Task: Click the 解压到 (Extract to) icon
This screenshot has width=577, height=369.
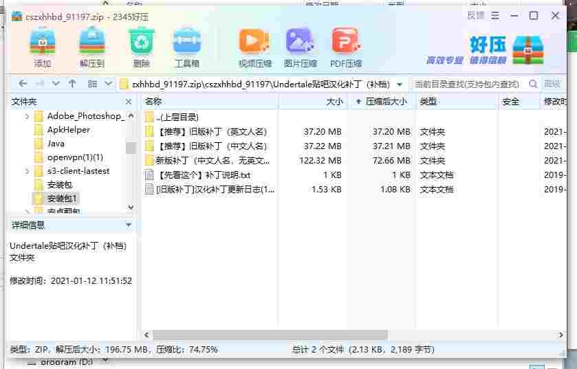Action: click(92, 47)
